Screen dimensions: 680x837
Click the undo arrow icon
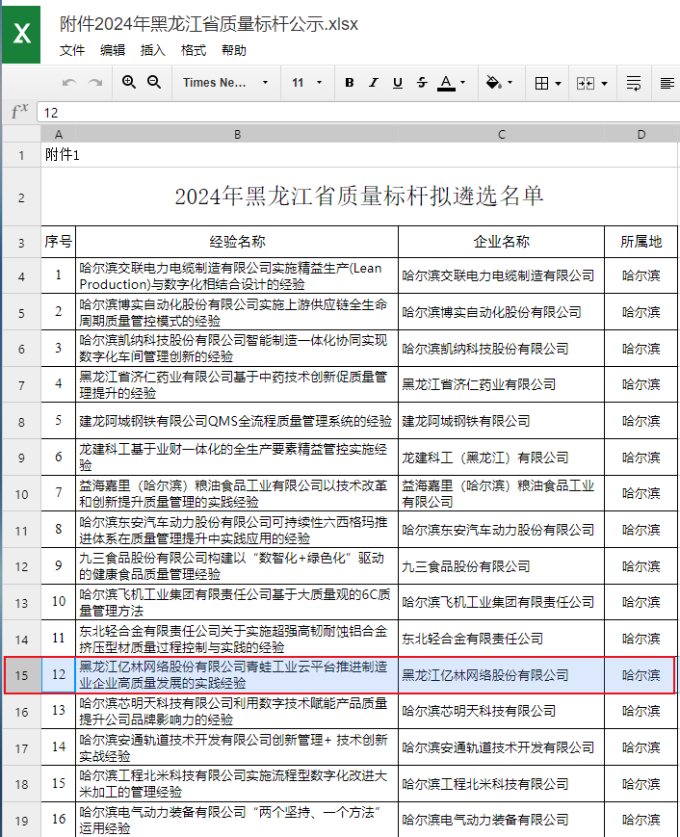pos(69,83)
